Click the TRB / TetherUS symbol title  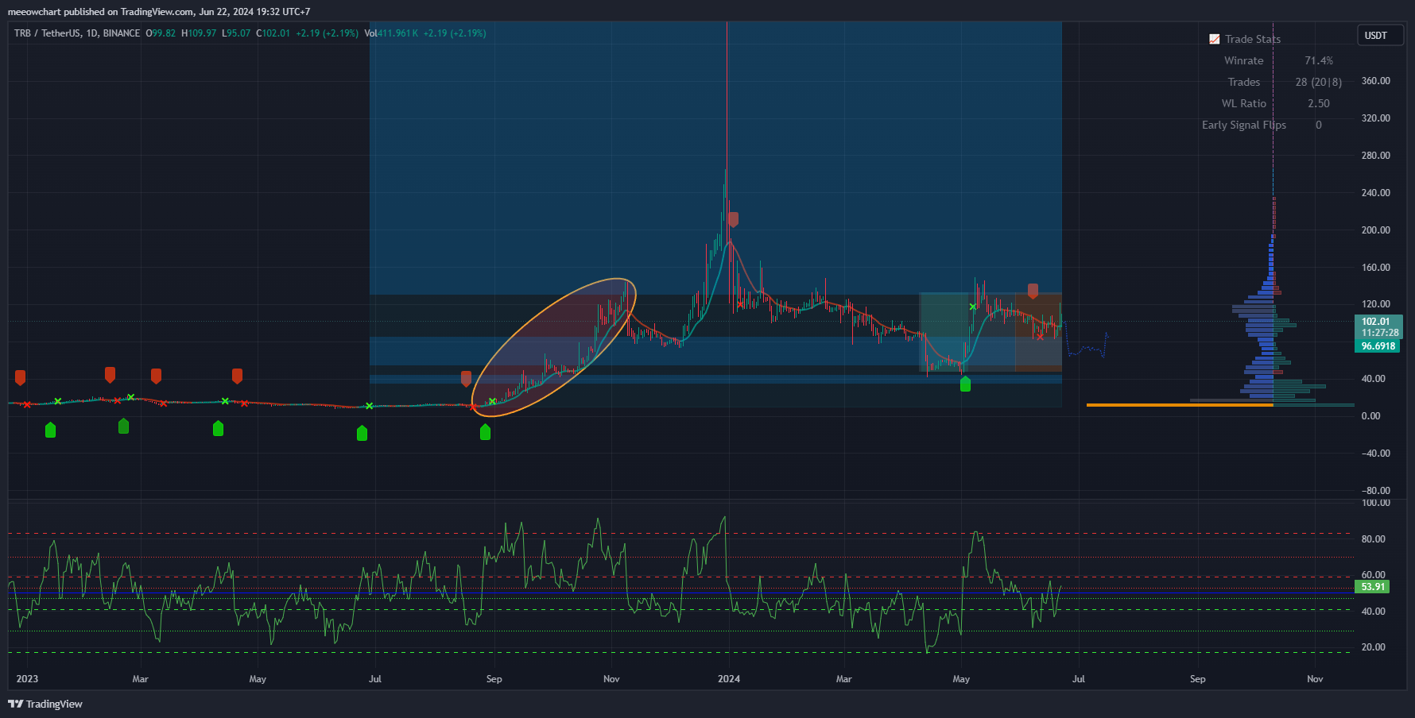tap(77, 33)
